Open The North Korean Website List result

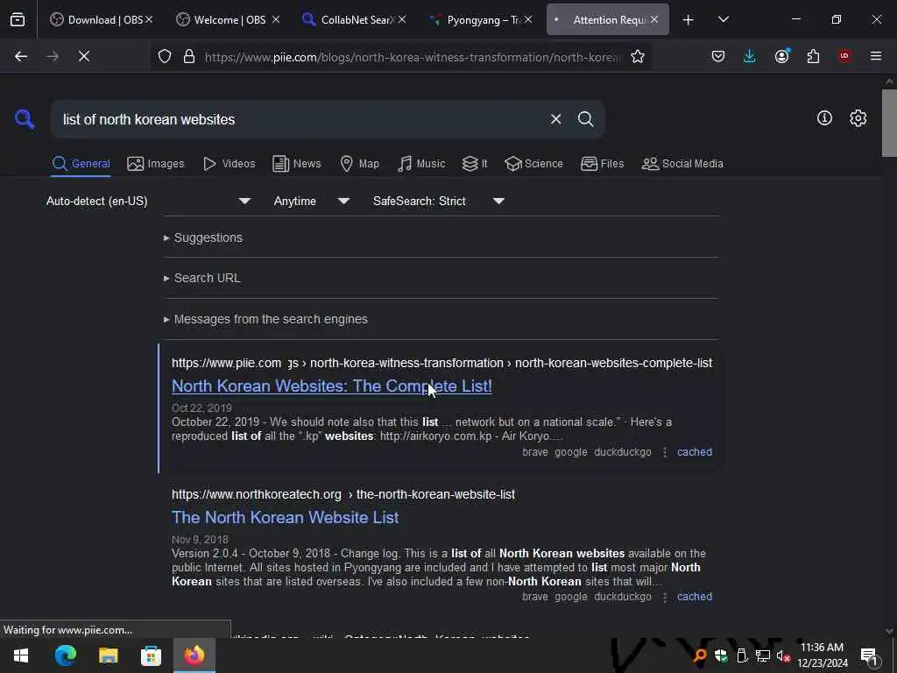(x=285, y=517)
